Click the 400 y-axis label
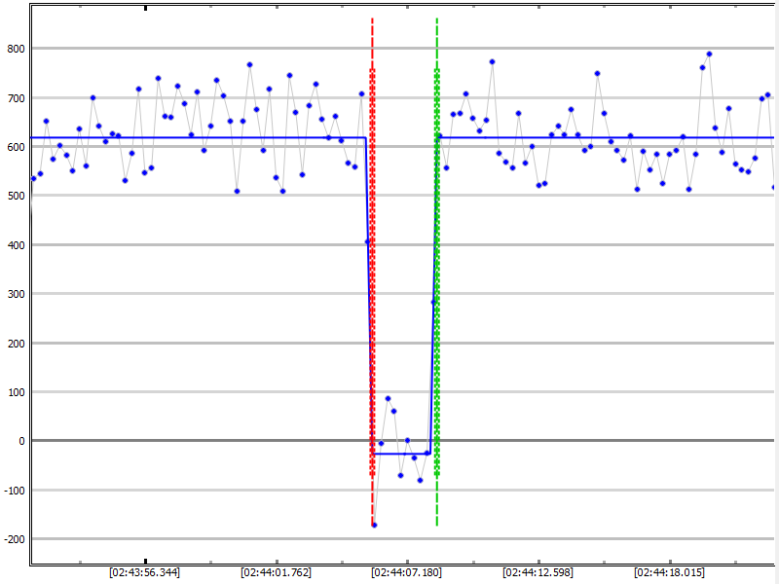This screenshot has height=584, width=779. coord(15,245)
